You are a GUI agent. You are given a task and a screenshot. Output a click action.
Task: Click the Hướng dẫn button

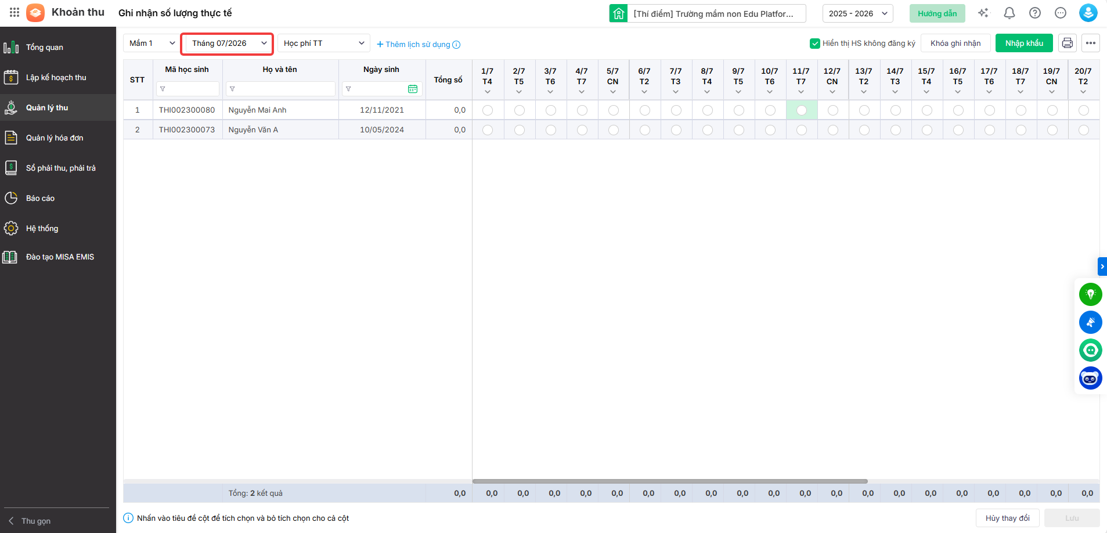(937, 13)
